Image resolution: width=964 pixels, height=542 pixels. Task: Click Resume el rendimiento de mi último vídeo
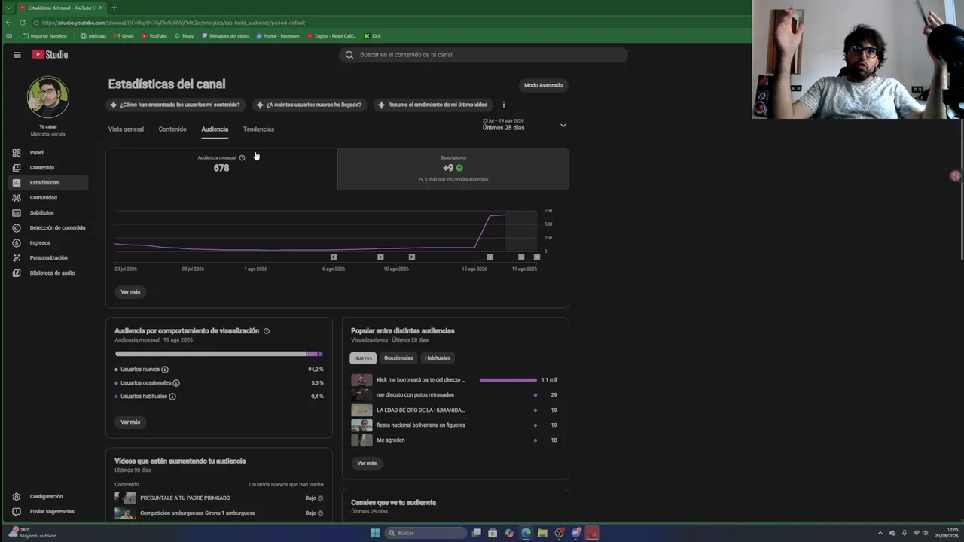[432, 105]
